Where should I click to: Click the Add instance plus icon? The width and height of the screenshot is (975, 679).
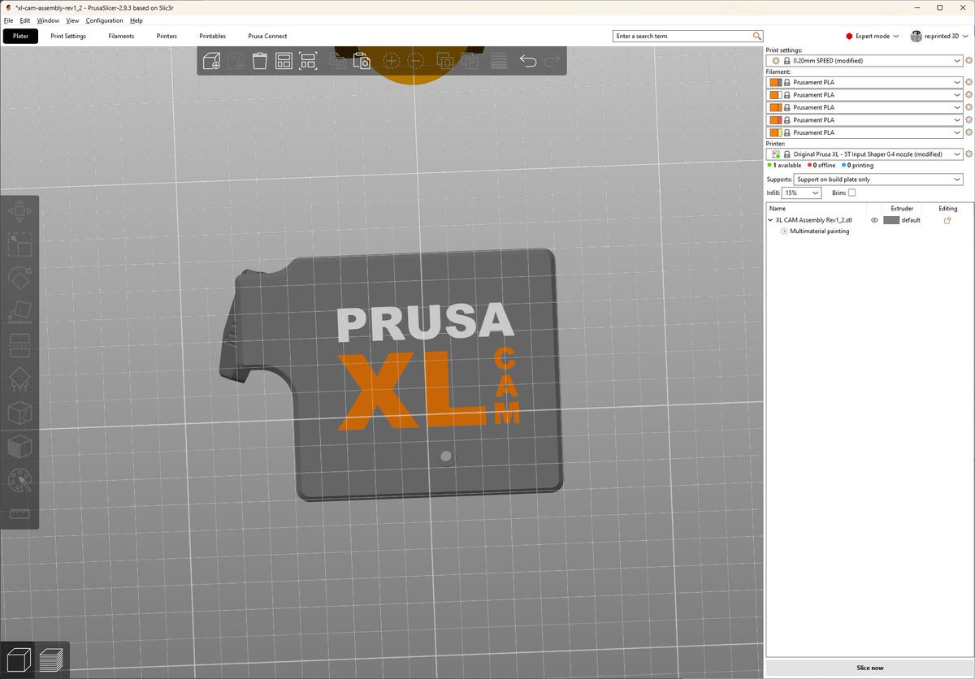point(391,61)
